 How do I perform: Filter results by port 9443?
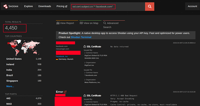pos(9,104)
